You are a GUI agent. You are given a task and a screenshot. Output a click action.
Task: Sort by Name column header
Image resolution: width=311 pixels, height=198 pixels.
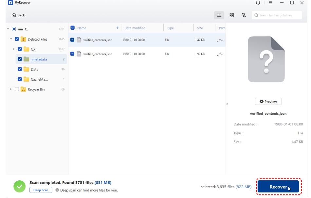(82, 28)
